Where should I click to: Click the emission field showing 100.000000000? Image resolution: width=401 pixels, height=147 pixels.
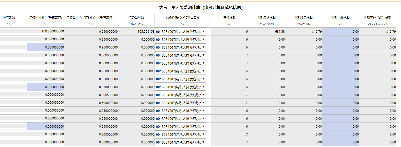pos(46,31)
